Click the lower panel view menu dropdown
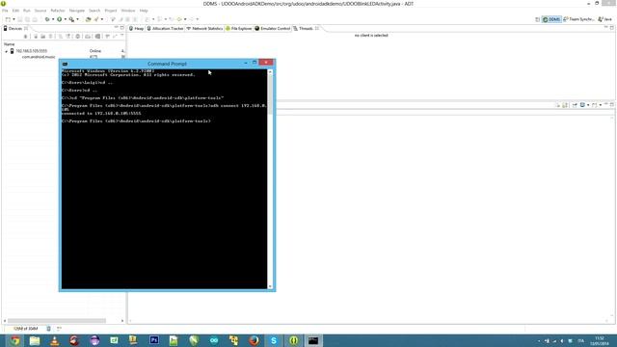This screenshot has height=347, width=617. pyautogui.click(x=601, y=105)
